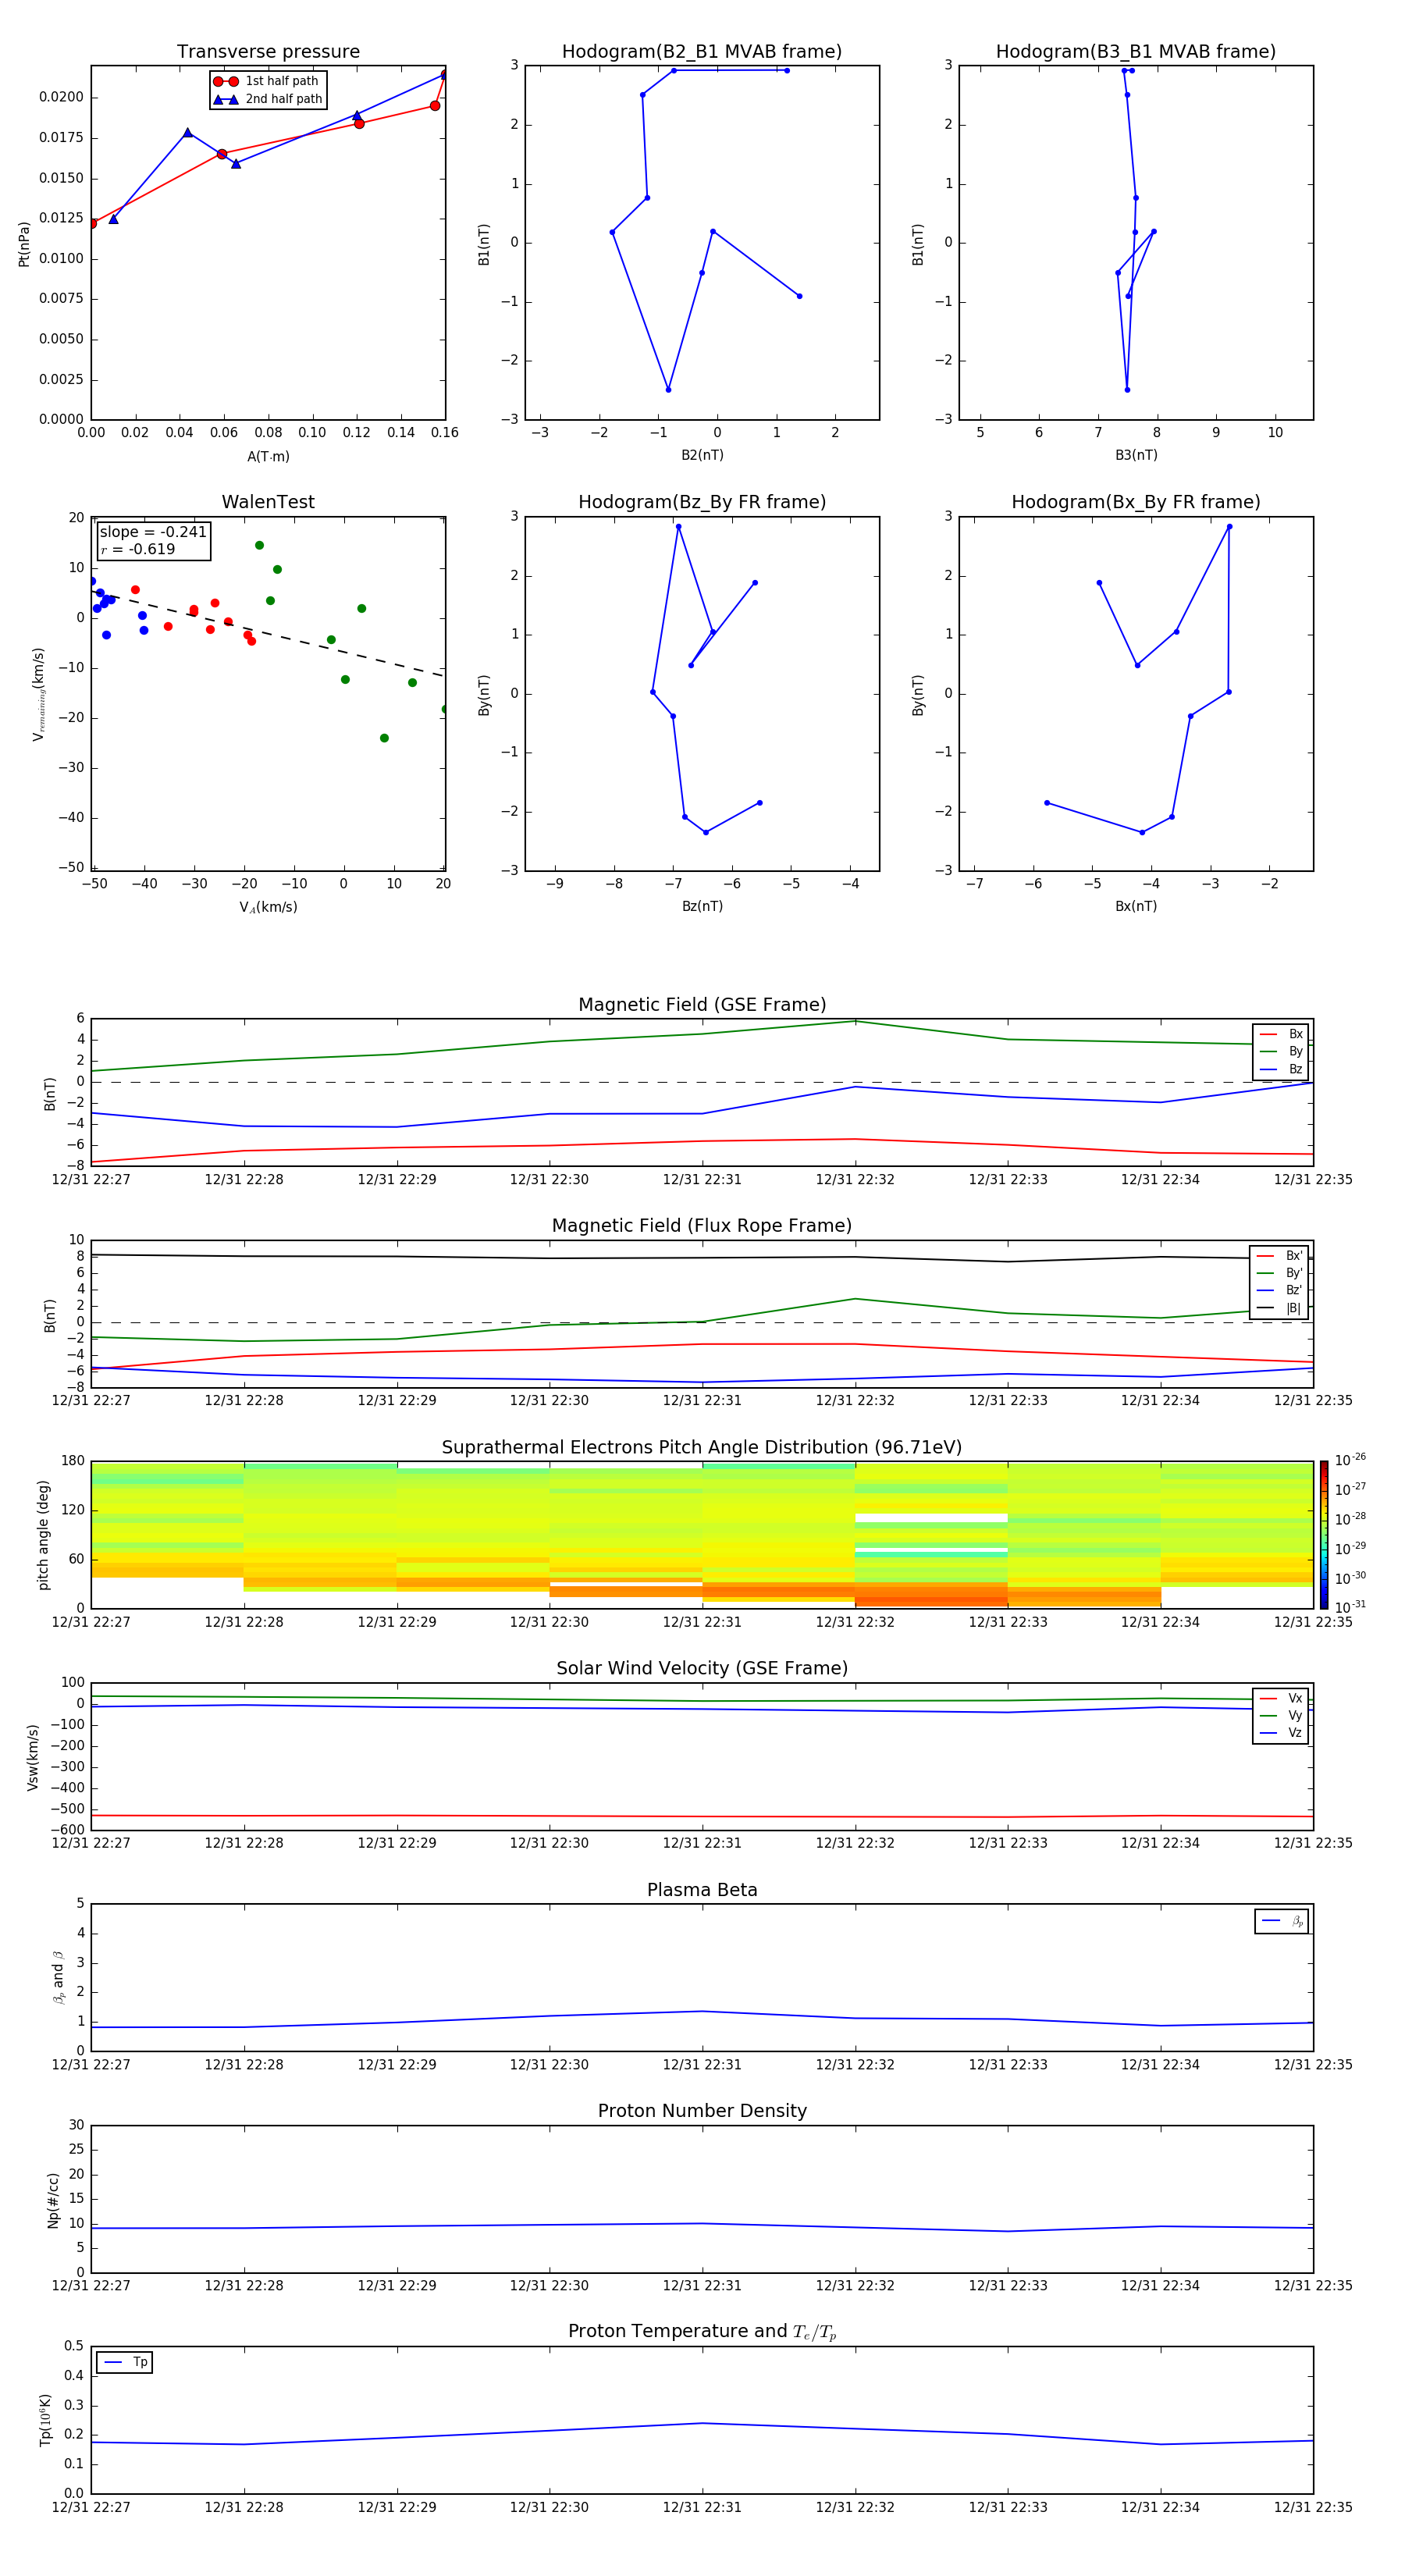Click the "Hodogram(B2_B1 MVAB frame)" title
Screen dimensions: 1405x2576
pos(702,52)
